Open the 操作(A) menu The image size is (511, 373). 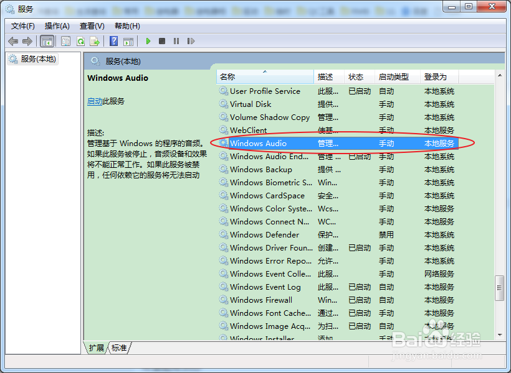[57, 26]
